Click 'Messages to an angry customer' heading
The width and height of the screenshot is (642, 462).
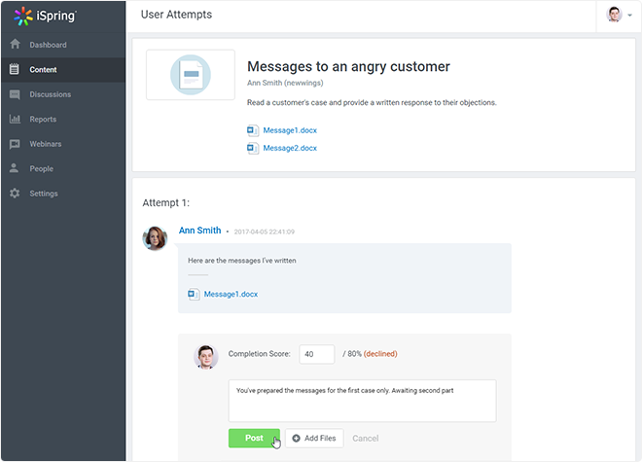pos(348,66)
